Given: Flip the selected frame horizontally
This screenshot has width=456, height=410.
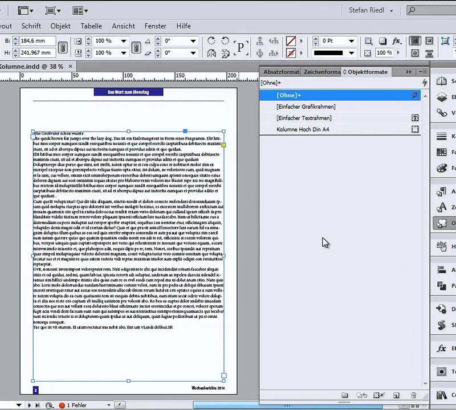Looking at the screenshot, I should pyautogui.click(x=210, y=52).
